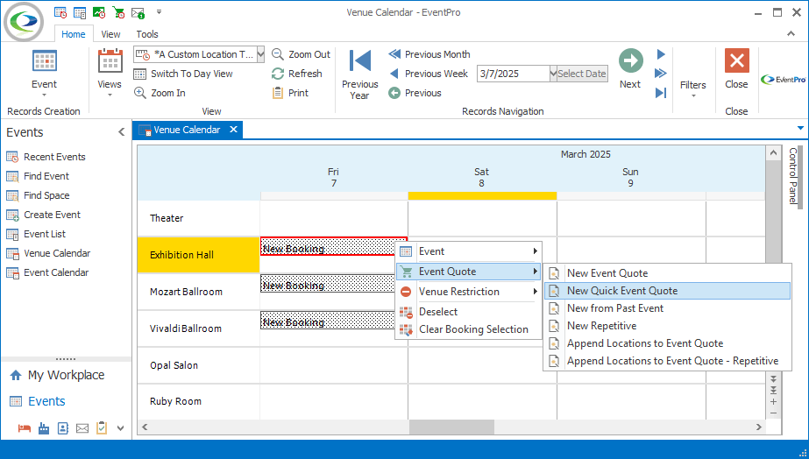Refresh the venue calendar

pos(296,74)
